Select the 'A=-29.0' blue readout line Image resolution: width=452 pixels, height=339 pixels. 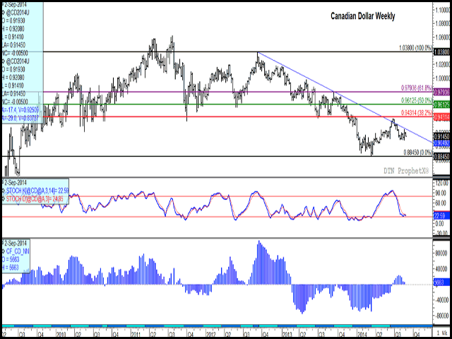click(x=20, y=118)
